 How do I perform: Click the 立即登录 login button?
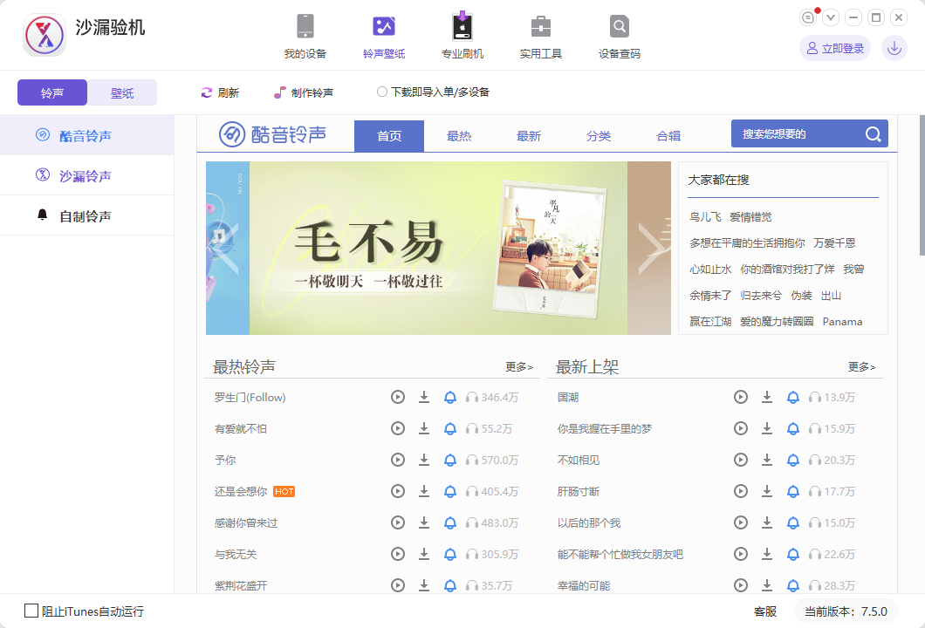pos(835,48)
